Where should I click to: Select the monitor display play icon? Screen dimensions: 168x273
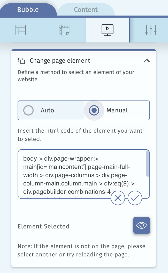pyautogui.click(x=108, y=30)
